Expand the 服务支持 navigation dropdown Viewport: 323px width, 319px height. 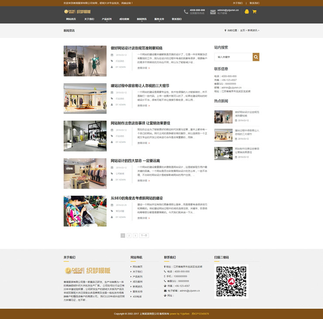tap(159, 20)
